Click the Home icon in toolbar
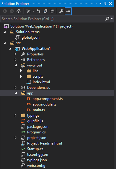 pos(19,11)
